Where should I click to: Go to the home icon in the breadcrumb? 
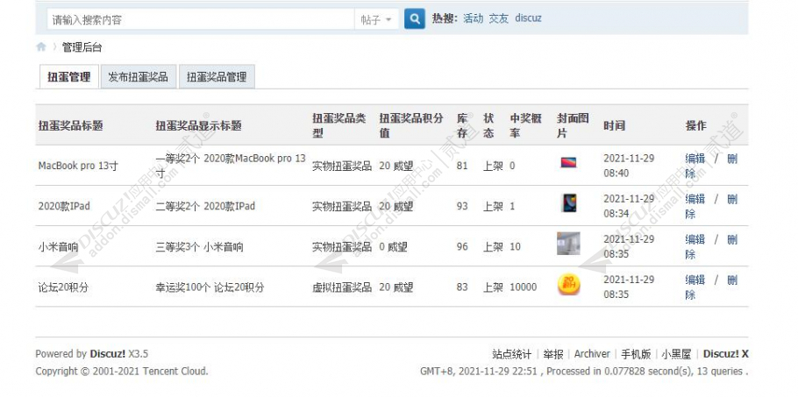(41, 47)
